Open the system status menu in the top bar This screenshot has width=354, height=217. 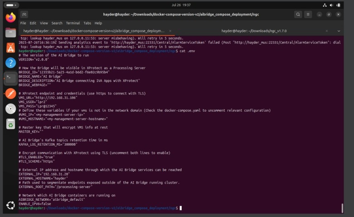(x=337, y=5)
